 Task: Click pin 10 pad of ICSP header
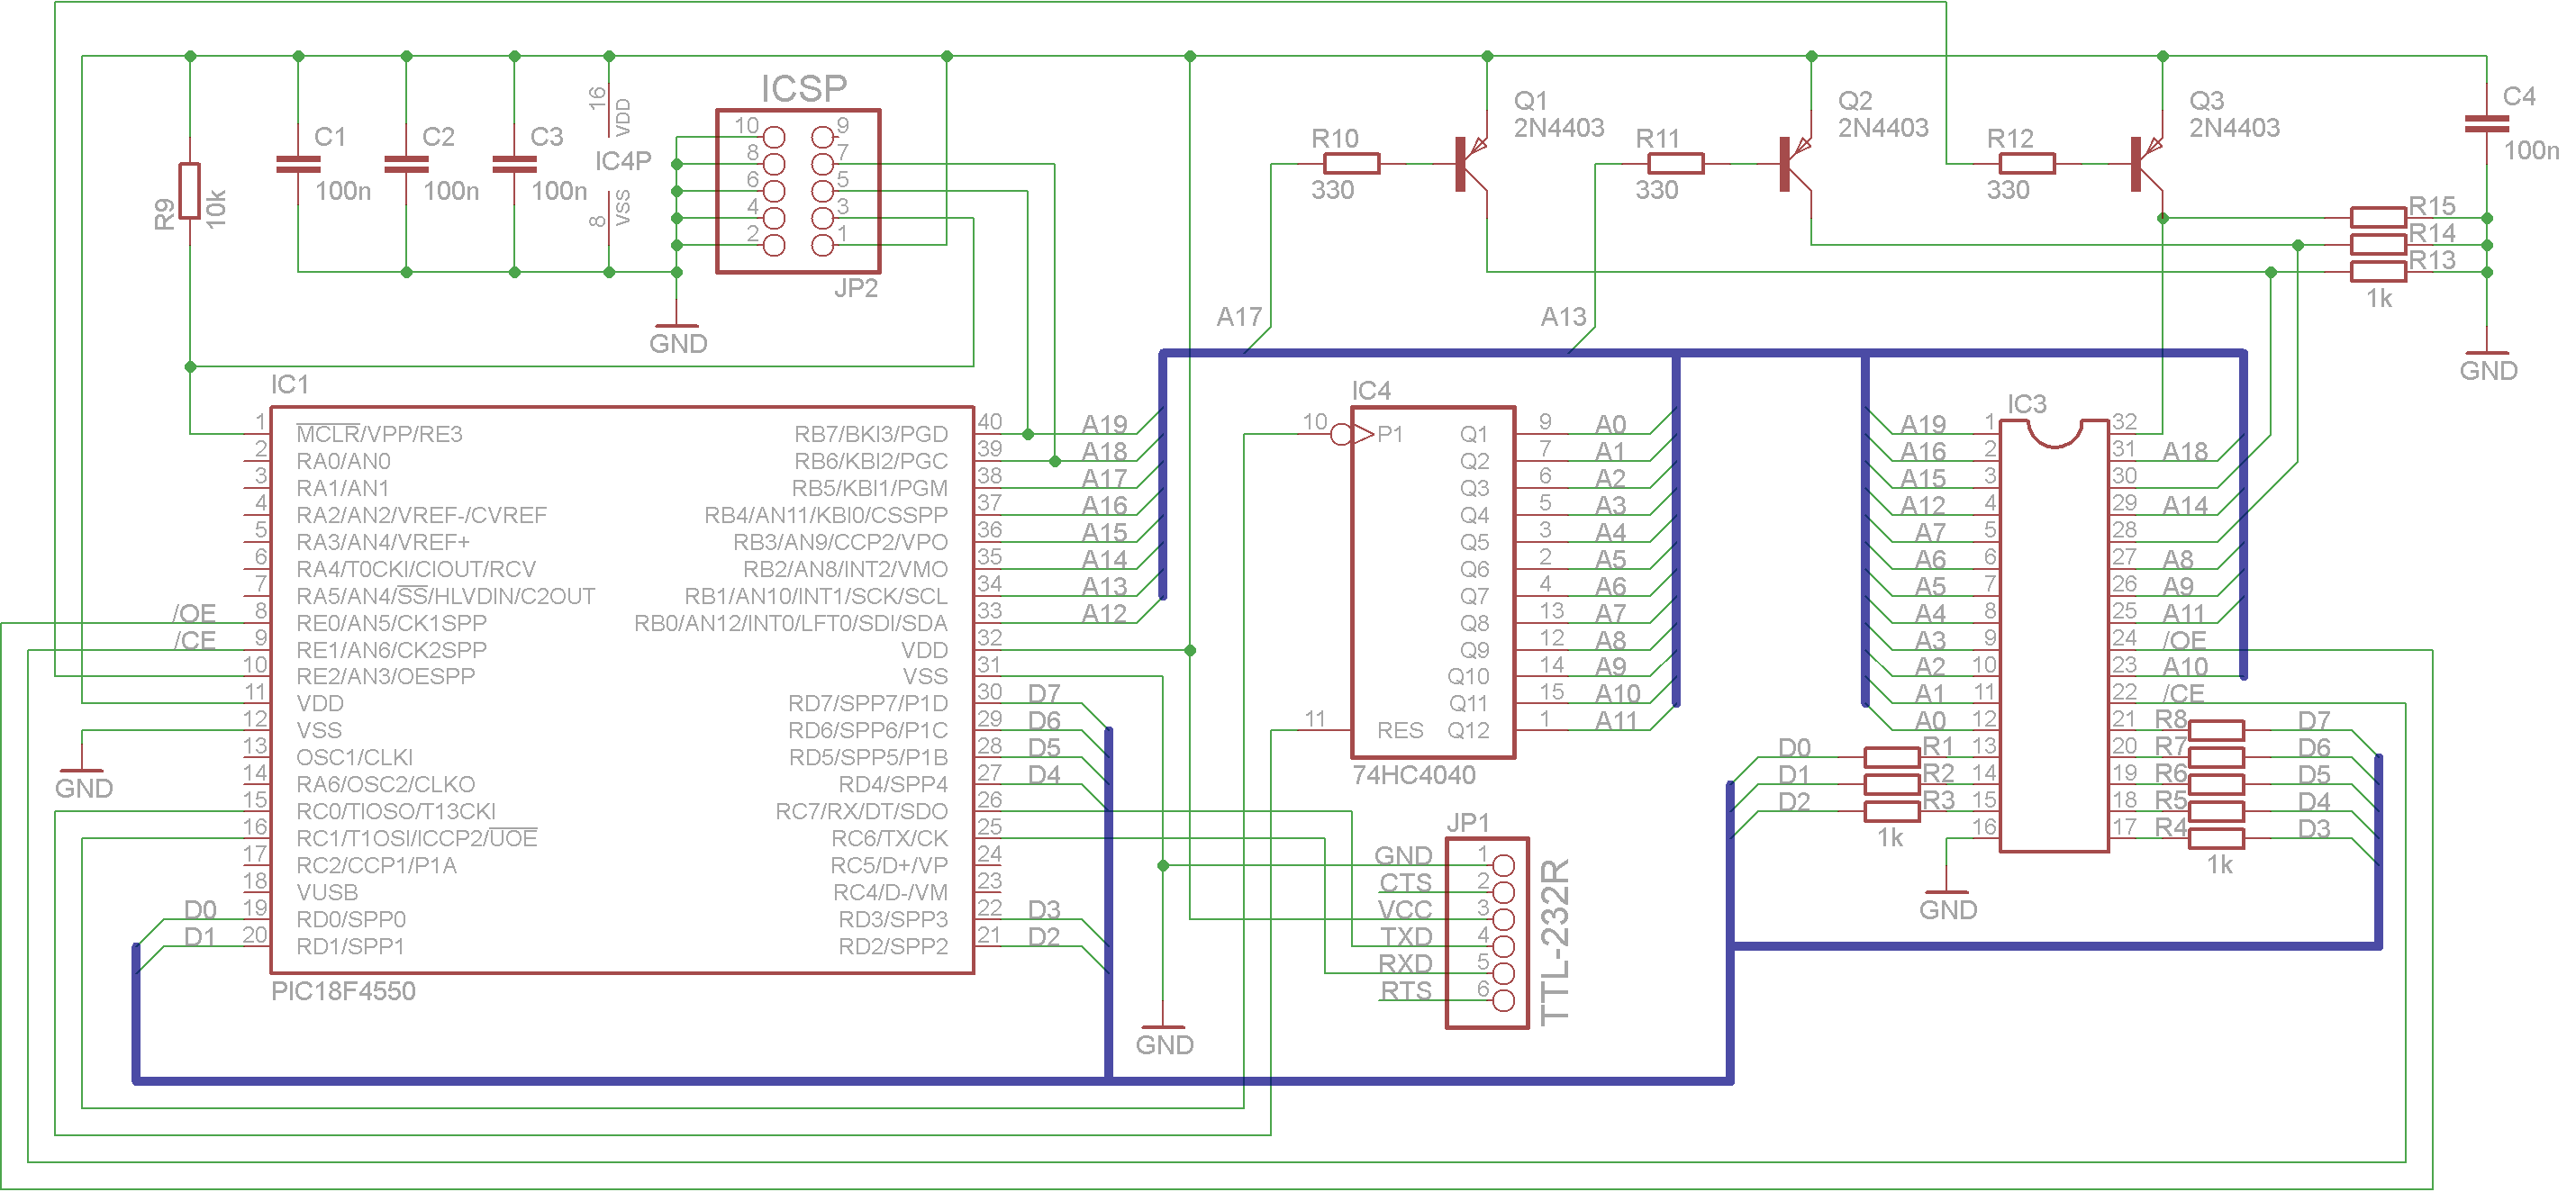coord(774,137)
